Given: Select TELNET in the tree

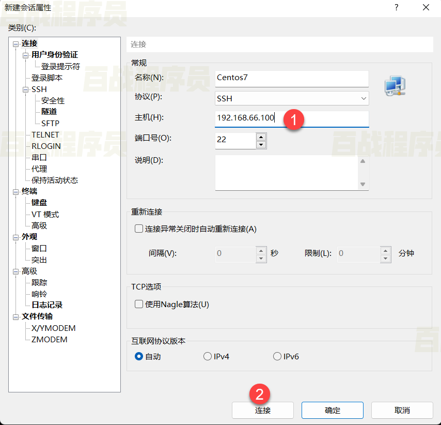Looking at the screenshot, I should (45, 134).
